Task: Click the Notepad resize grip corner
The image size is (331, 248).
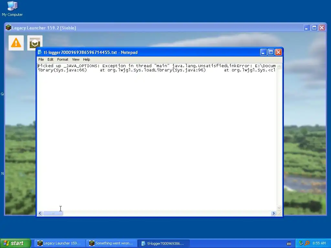Action: (280, 214)
